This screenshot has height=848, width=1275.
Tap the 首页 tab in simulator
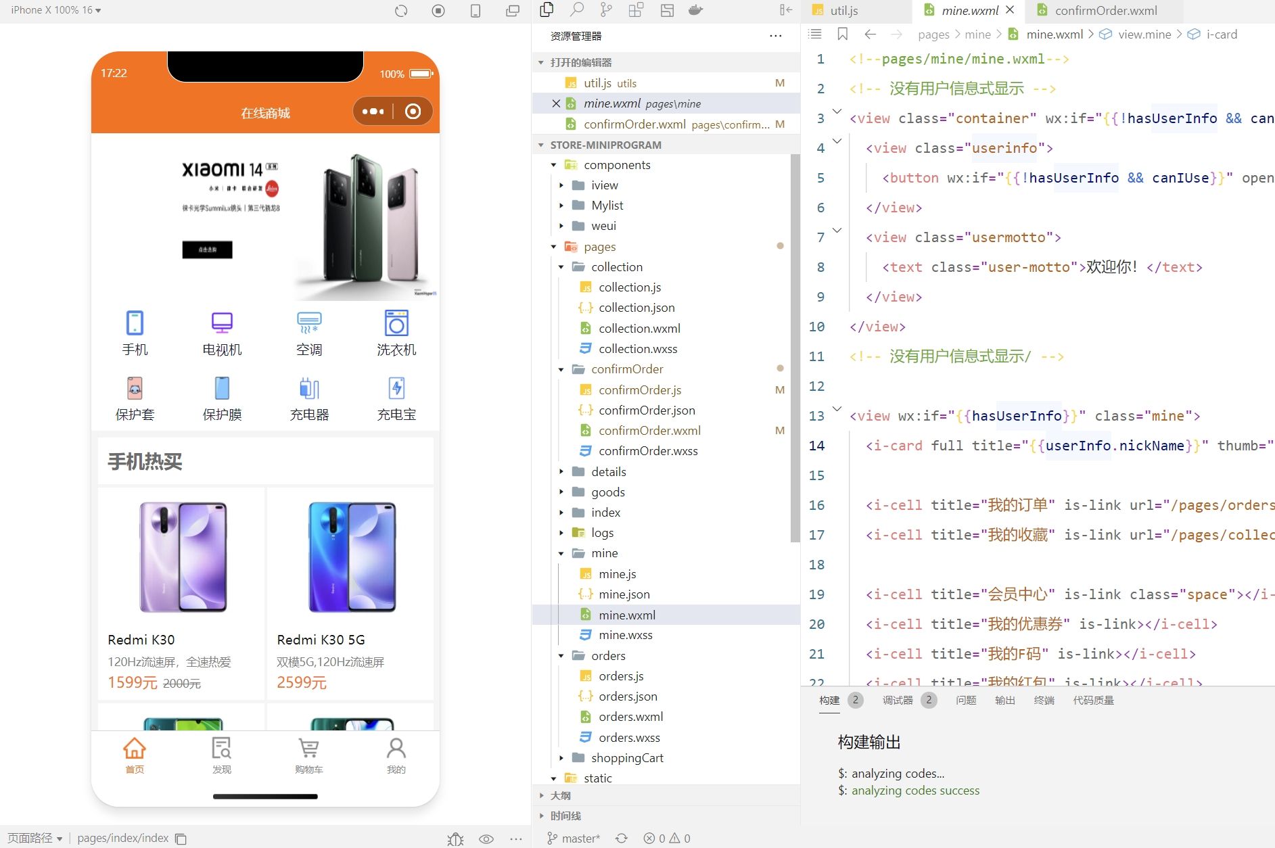(135, 755)
